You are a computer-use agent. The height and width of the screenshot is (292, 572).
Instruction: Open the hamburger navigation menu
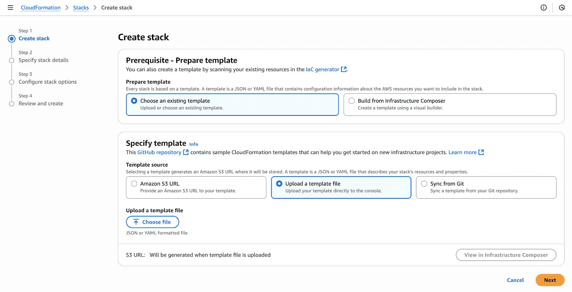coord(10,8)
